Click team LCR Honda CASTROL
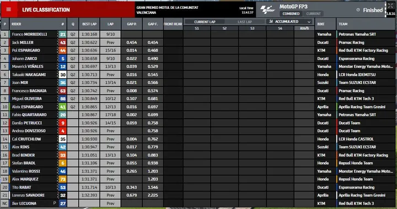The image size is (397, 209). (x=356, y=139)
